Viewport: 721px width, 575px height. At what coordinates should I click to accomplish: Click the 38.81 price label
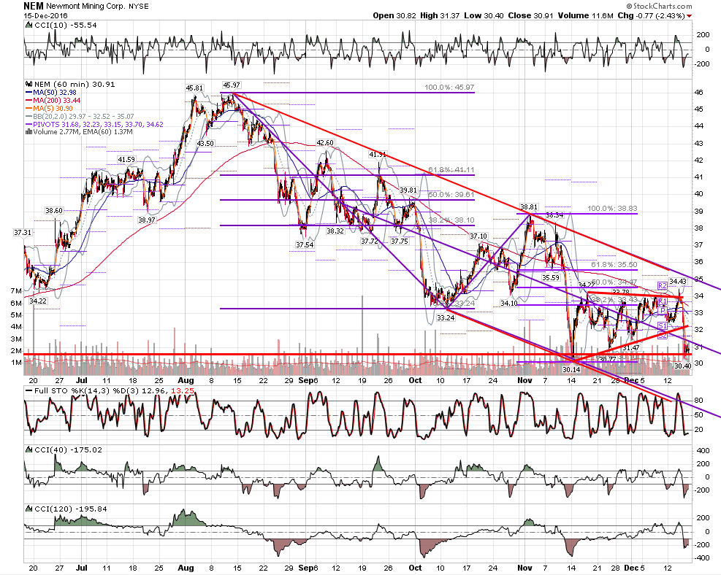pyautogui.click(x=529, y=207)
